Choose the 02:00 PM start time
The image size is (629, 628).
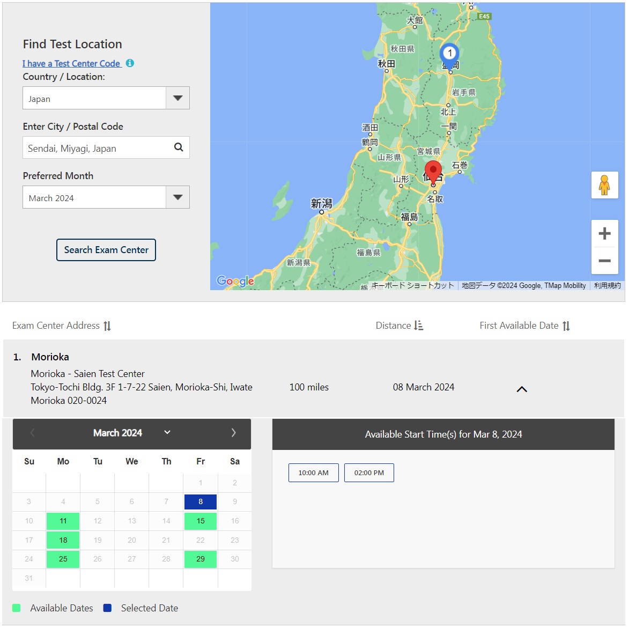[x=369, y=473]
